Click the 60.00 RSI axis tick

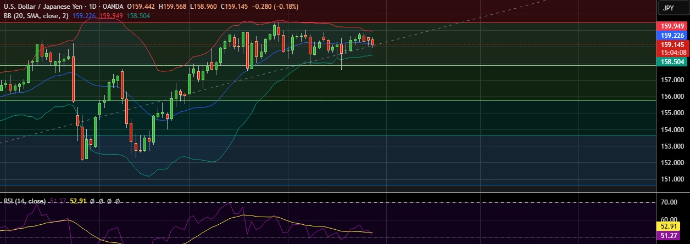point(670,219)
